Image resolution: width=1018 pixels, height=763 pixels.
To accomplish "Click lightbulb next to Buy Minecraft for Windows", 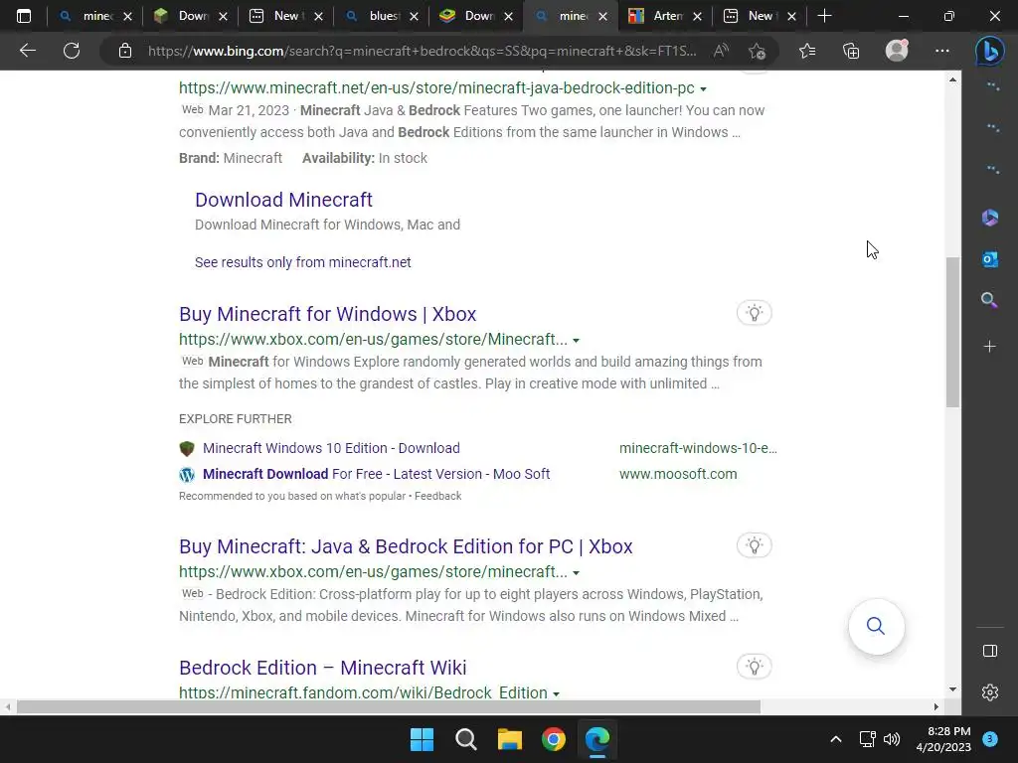I will [754, 313].
